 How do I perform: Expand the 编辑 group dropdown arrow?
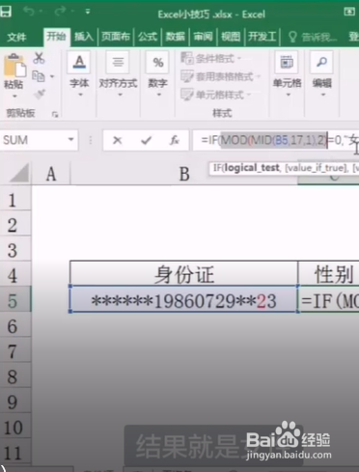click(x=323, y=95)
